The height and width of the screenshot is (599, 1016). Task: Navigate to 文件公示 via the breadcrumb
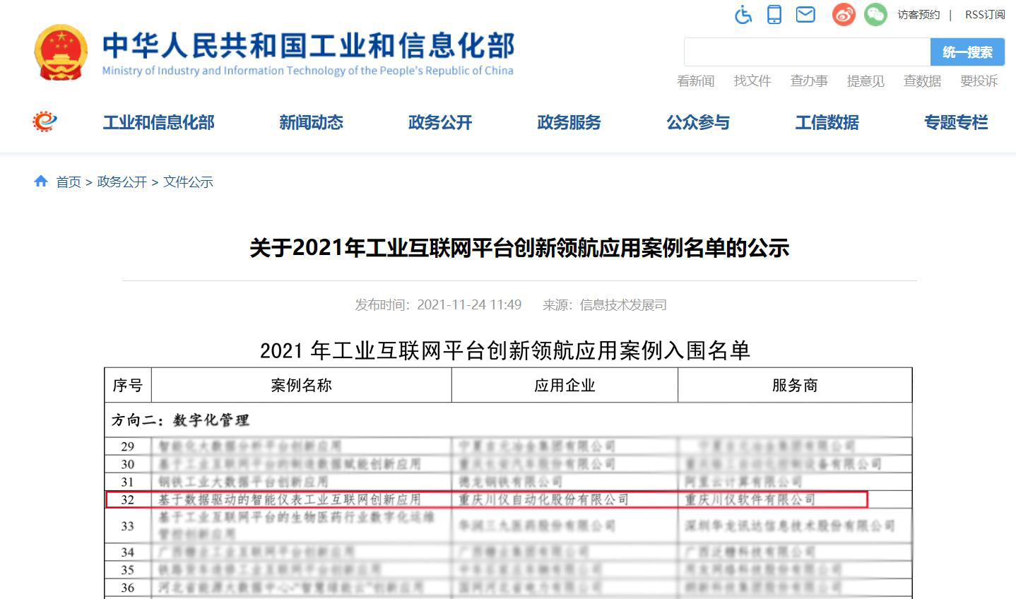[x=187, y=182]
